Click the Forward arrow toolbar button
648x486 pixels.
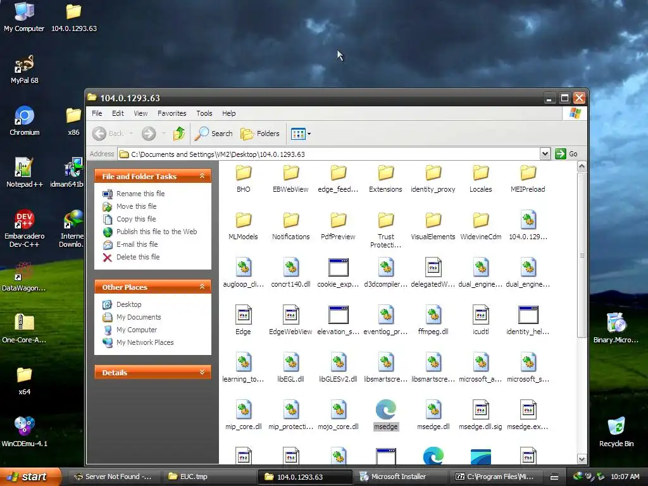(x=148, y=134)
